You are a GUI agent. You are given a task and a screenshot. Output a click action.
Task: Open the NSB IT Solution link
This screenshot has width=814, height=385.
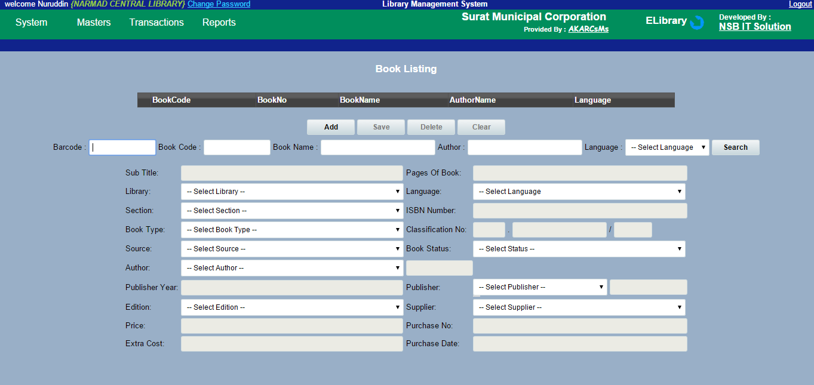(x=754, y=27)
